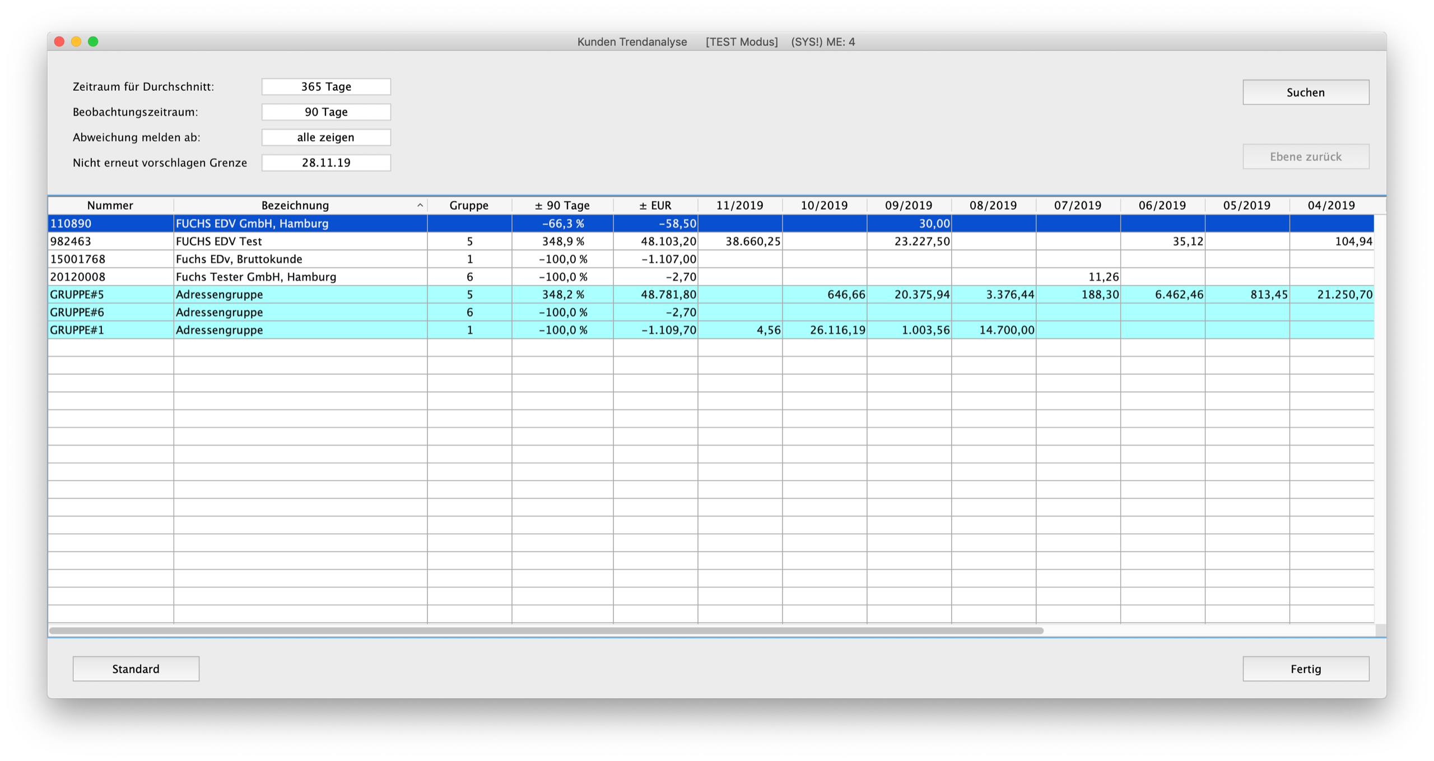Sort by the Nummer column header
The width and height of the screenshot is (1434, 761).
(x=110, y=206)
